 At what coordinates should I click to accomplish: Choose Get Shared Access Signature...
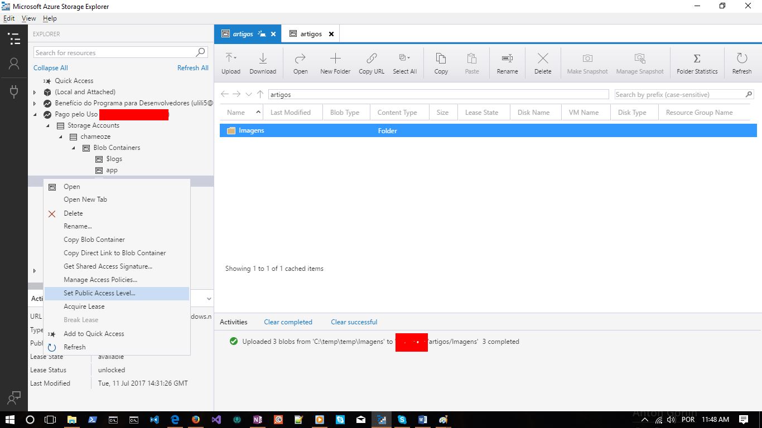click(117, 266)
